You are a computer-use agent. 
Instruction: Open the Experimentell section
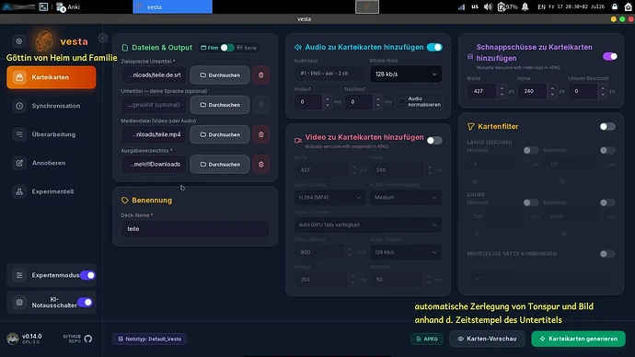tap(51, 191)
